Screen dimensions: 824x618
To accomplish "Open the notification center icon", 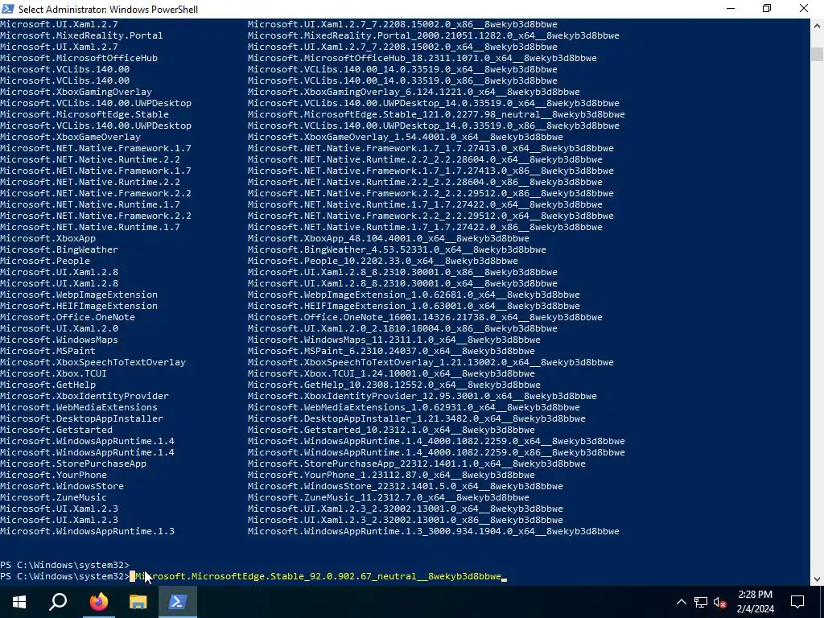I will click(x=797, y=602).
